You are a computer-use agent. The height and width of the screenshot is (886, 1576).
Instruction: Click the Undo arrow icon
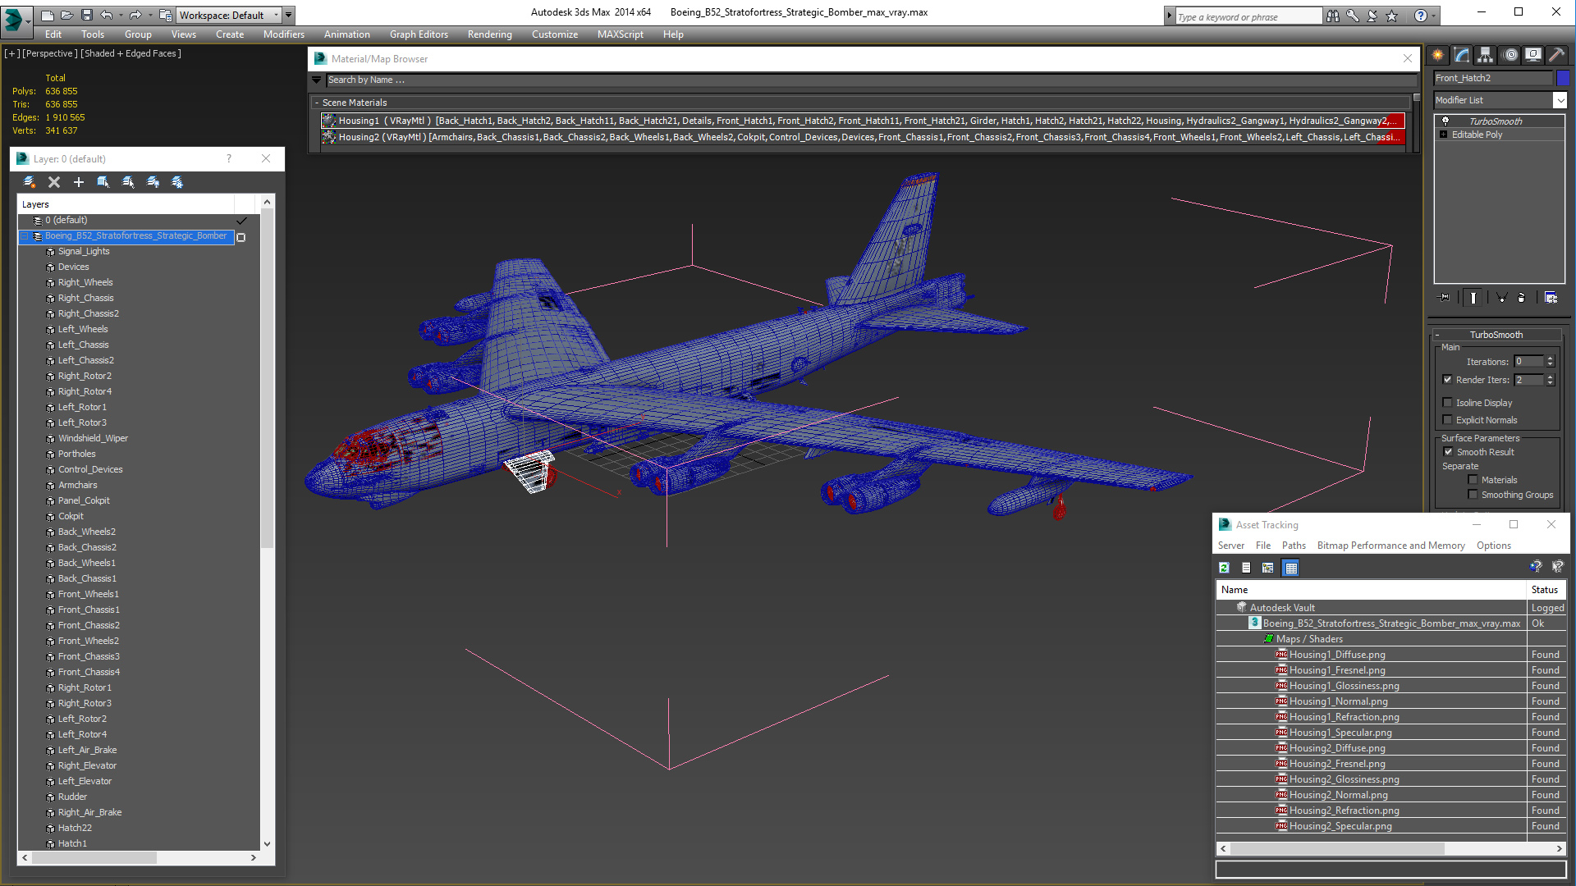click(x=106, y=15)
